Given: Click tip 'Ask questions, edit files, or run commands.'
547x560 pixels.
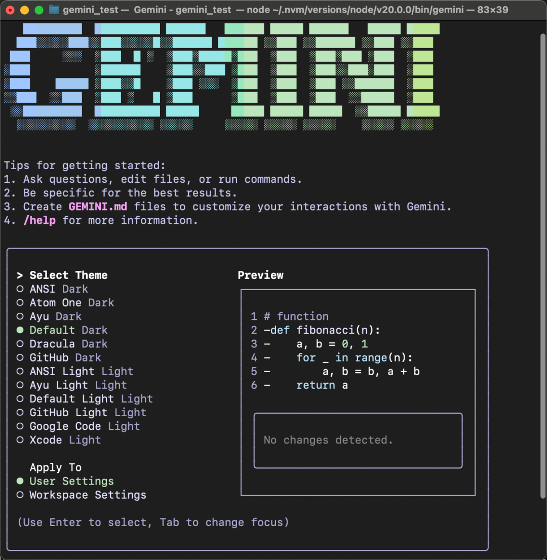Looking at the screenshot, I should point(163,179).
